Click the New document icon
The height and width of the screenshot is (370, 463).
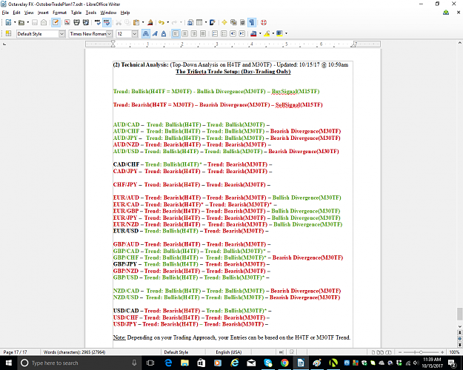[x=8, y=22]
